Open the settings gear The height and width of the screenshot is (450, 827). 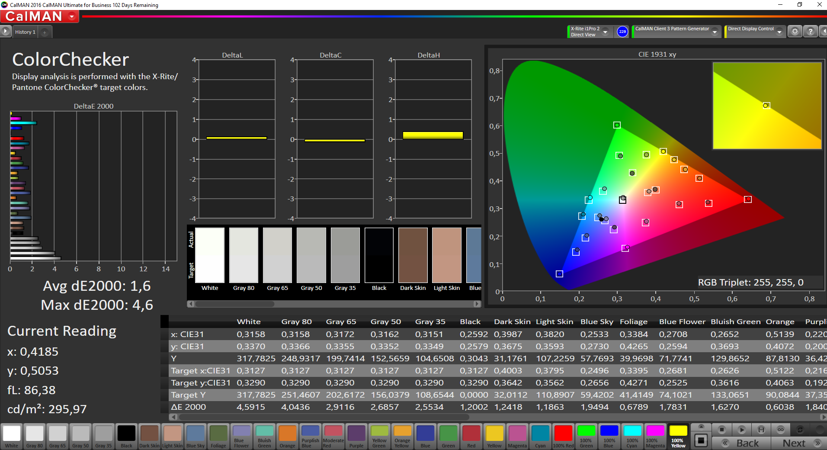795,32
